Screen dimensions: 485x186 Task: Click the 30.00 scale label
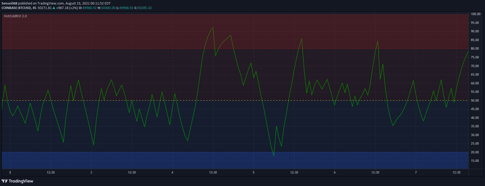point(475,135)
